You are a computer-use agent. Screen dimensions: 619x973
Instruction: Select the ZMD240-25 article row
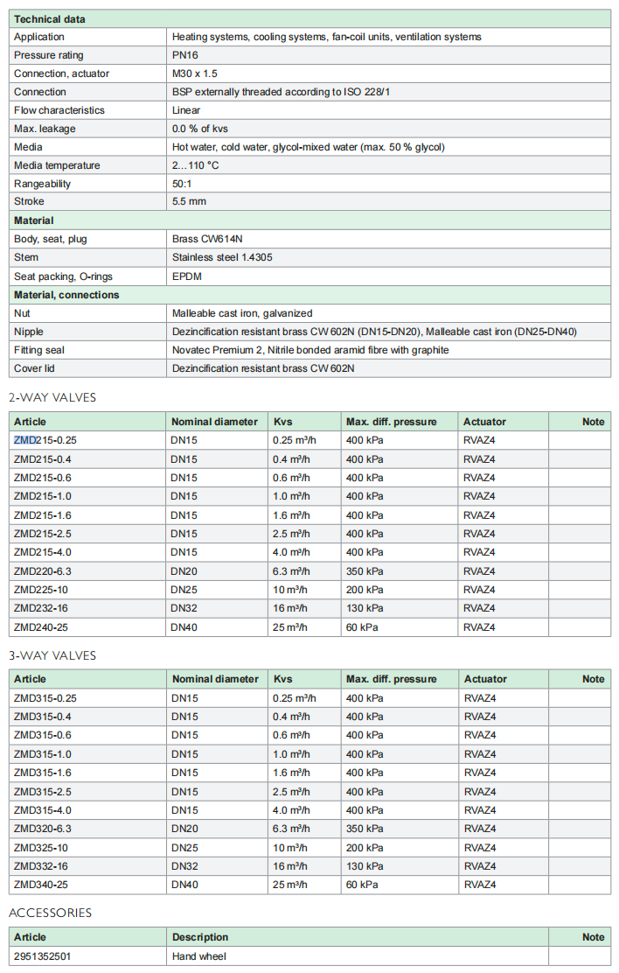tap(40, 626)
